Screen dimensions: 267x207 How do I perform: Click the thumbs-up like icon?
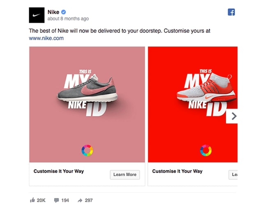tap(32, 200)
